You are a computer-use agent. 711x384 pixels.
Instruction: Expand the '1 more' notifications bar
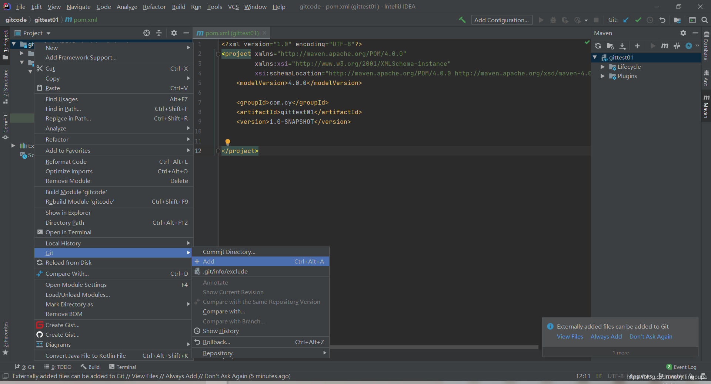coord(620,353)
